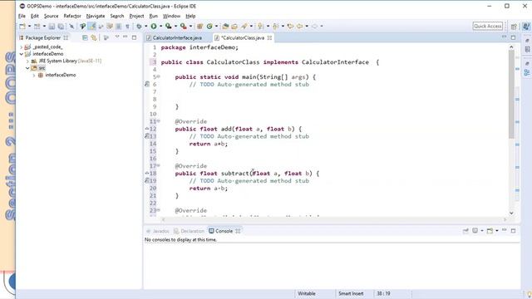Switch to CalculatorInterface.java tab

click(x=175, y=37)
